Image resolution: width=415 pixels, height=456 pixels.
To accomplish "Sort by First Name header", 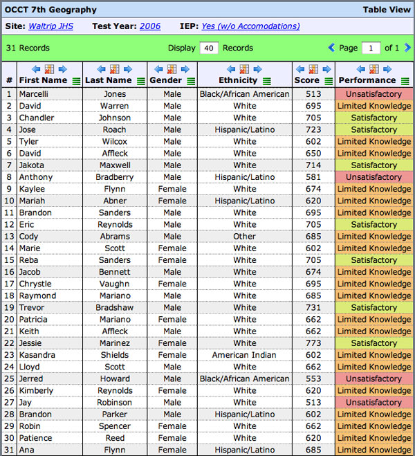I will click(43, 80).
